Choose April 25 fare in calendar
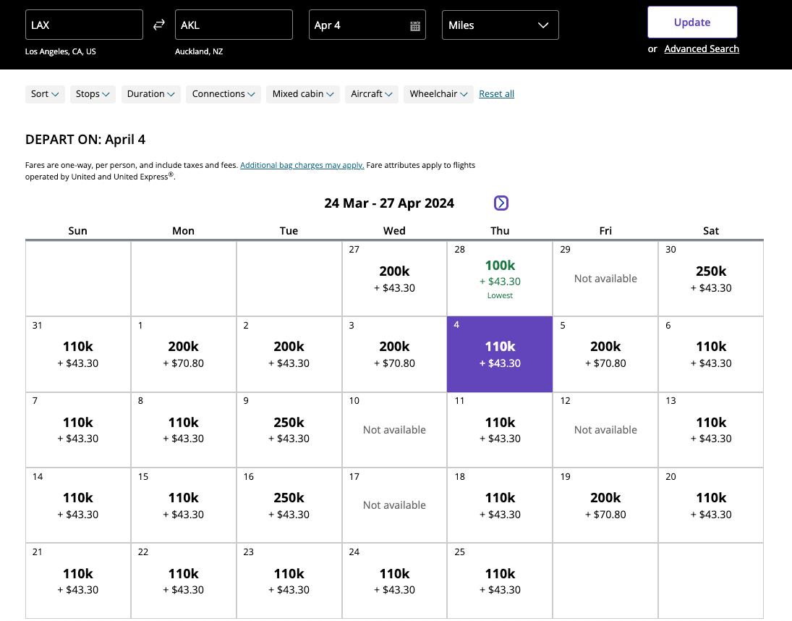Screen dimensions: 792x621 pyautogui.click(x=500, y=580)
